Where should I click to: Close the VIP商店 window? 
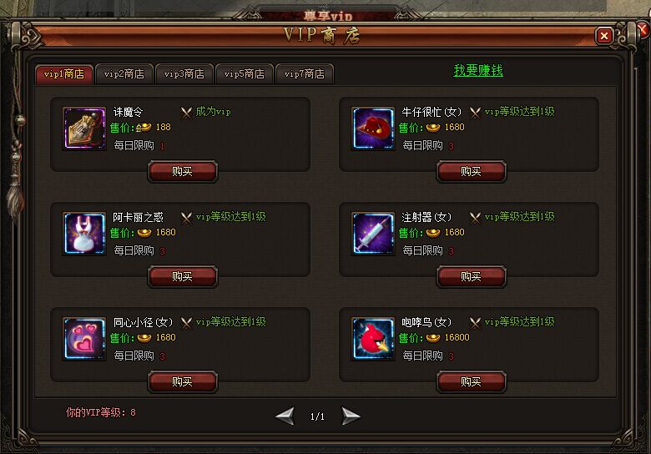pyautogui.click(x=604, y=36)
